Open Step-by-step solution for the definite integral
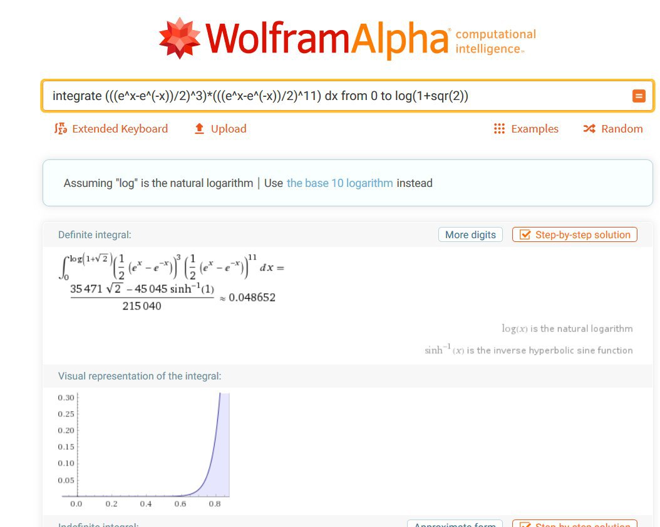 click(575, 234)
